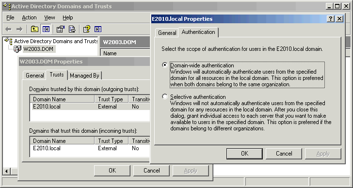This screenshot has width=353, height=188.
Task: Click the Back arrow toolbar icon
Action: pos(9,29)
